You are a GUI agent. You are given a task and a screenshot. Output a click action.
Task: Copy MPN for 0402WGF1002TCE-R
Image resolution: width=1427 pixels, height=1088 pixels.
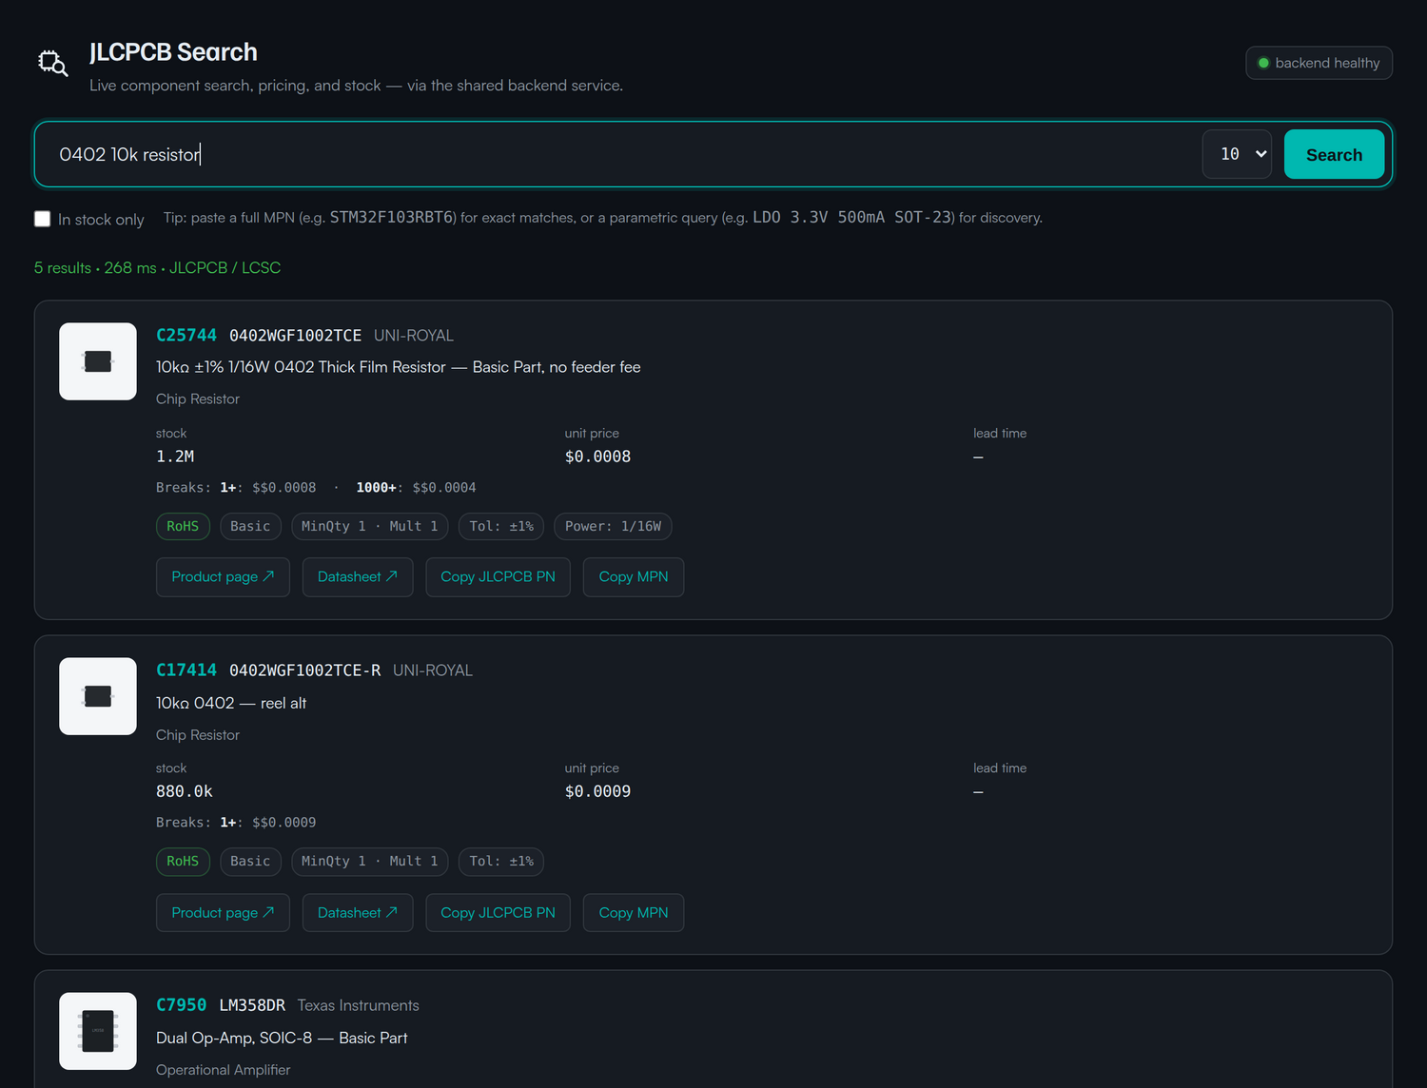(634, 912)
